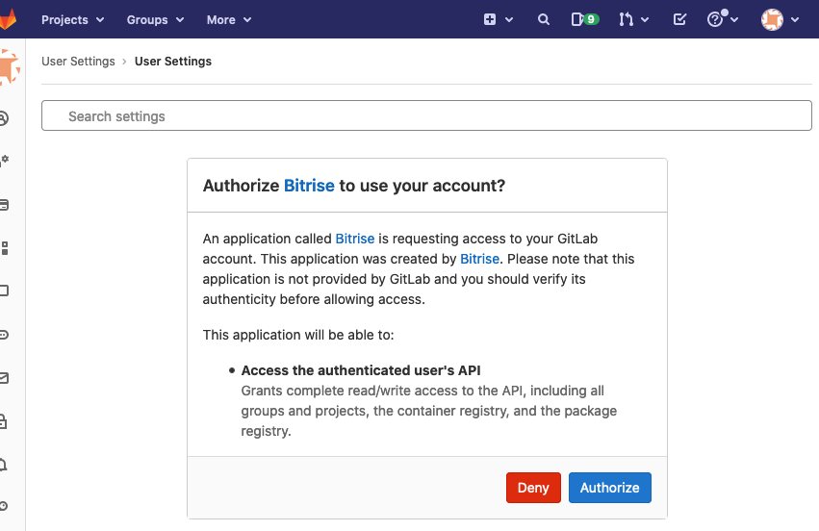Click the red Deny button
Screen dimensions: 819x531
click(x=533, y=488)
